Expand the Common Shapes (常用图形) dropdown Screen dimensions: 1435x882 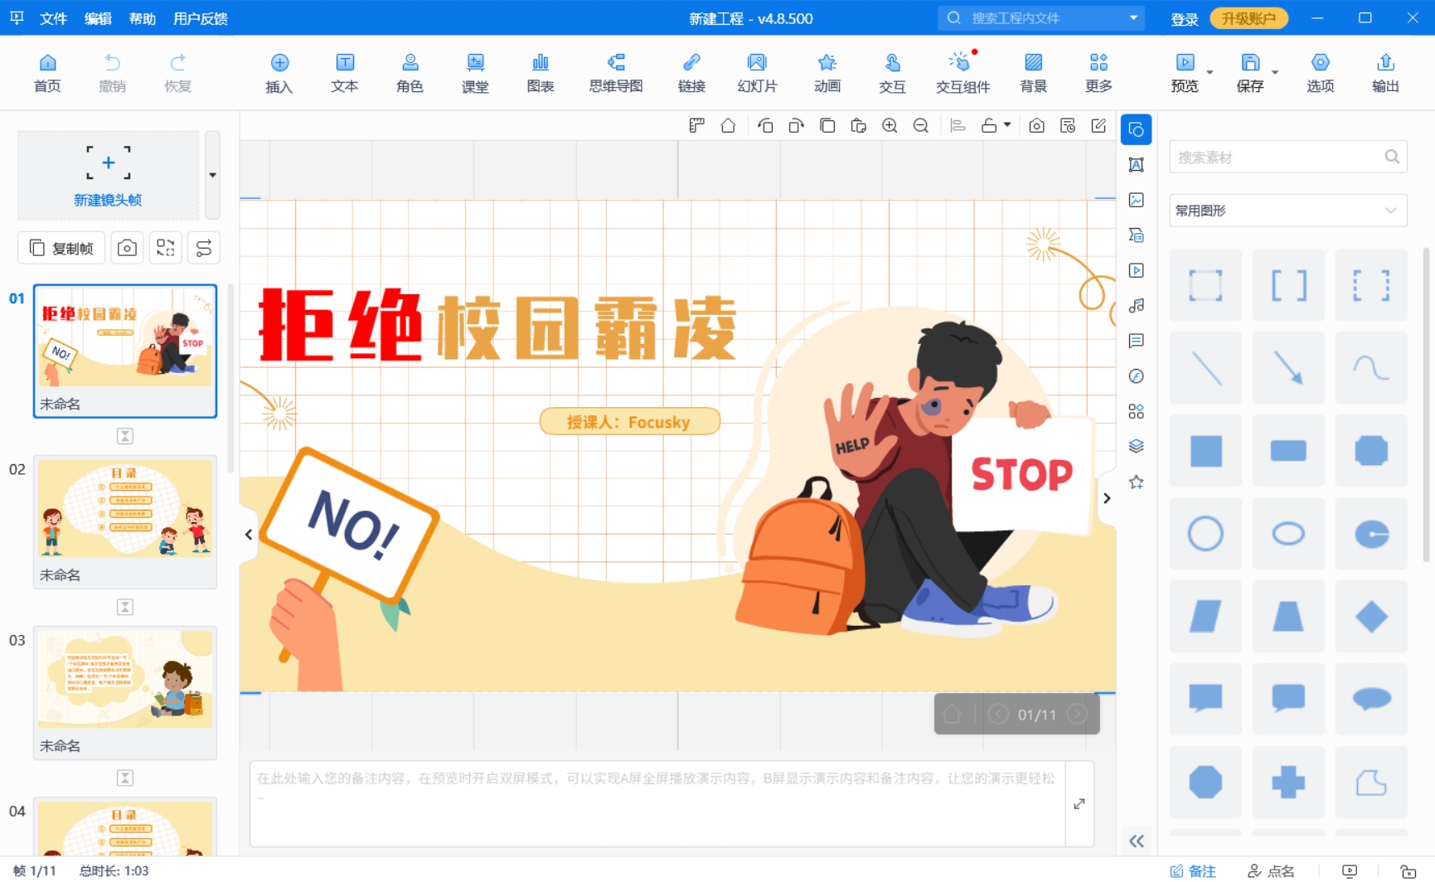pyautogui.click(x=1287, y=211)
